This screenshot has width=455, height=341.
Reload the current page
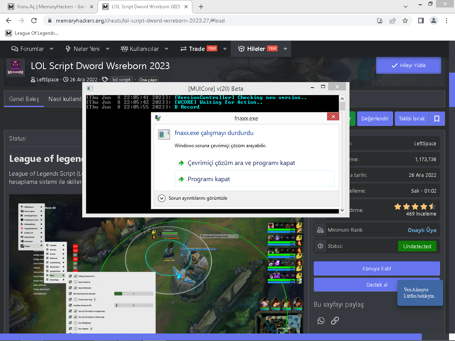tap(34, 21)
